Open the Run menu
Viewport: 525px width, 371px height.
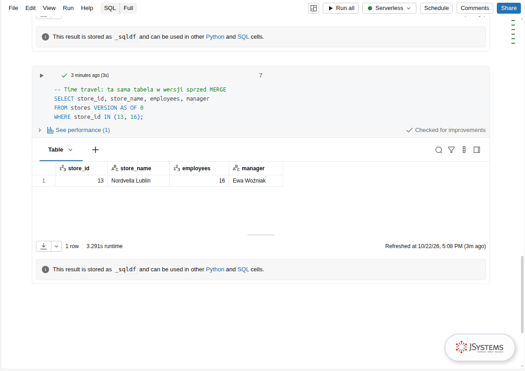[x=68, y=8]
